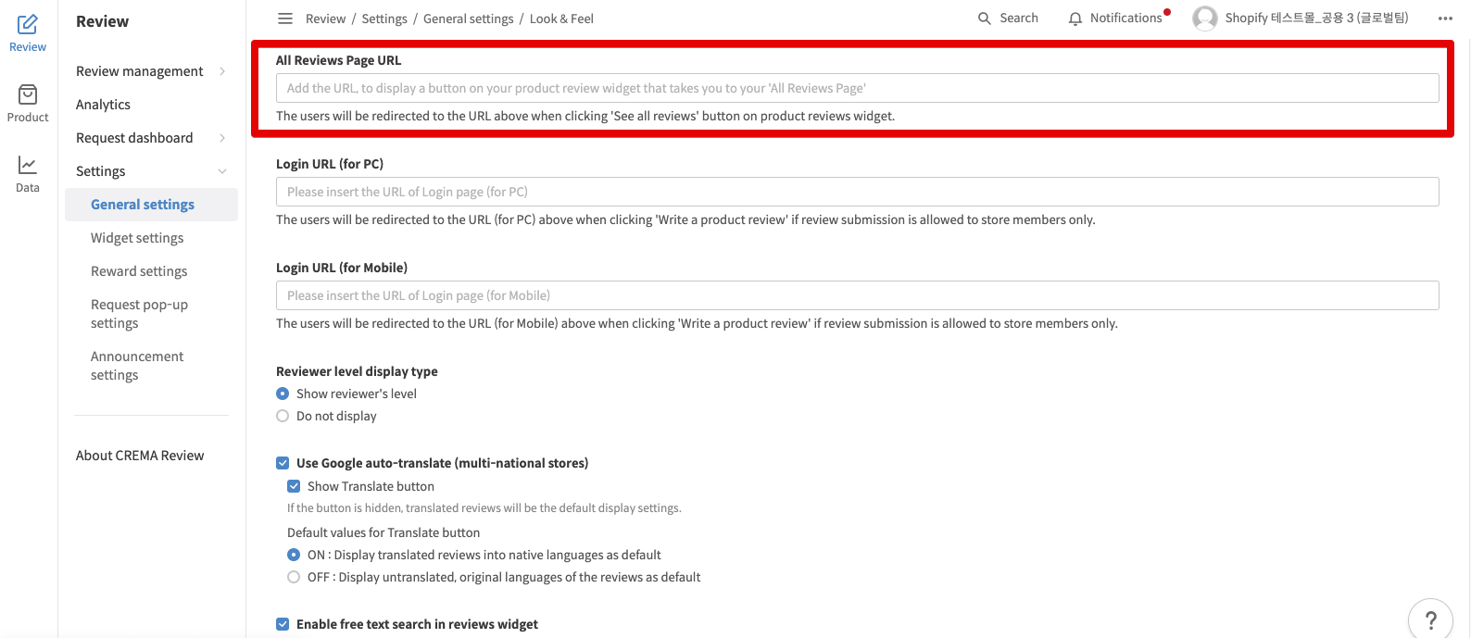Toggle the hamburger menu icon

coord(285,19)
